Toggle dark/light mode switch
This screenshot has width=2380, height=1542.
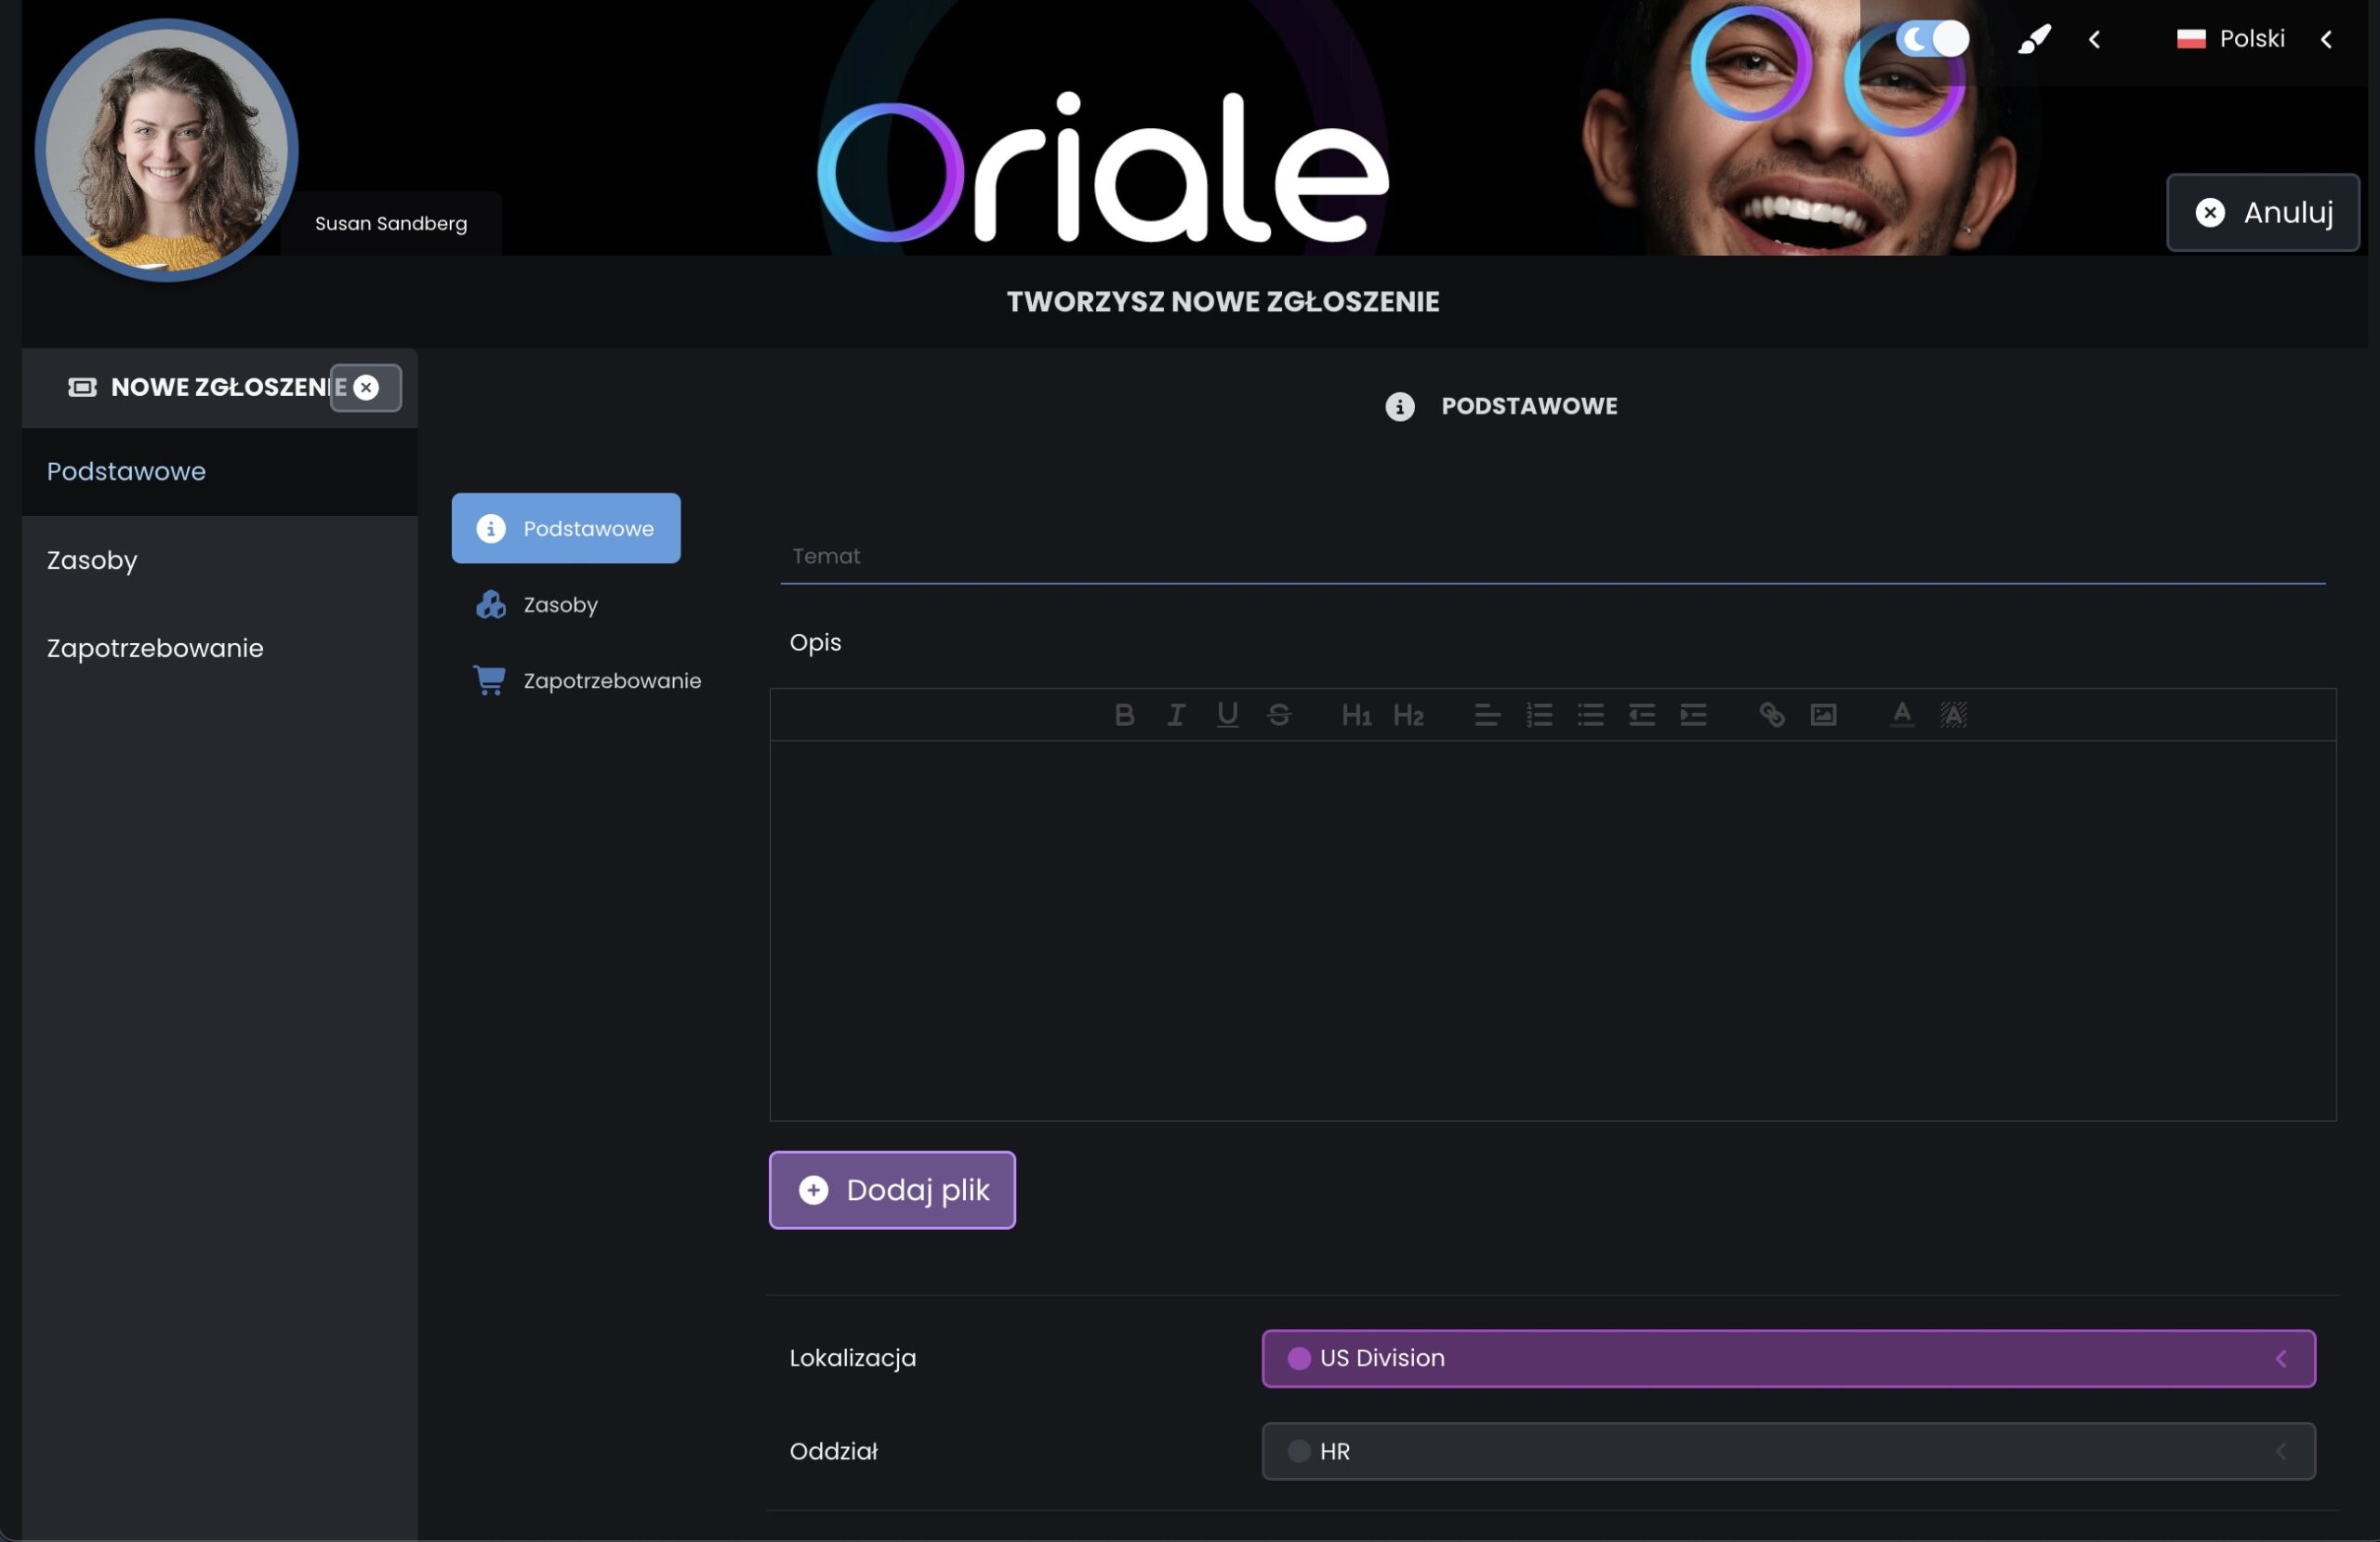pyautogui.click(x=1932, y=40)
